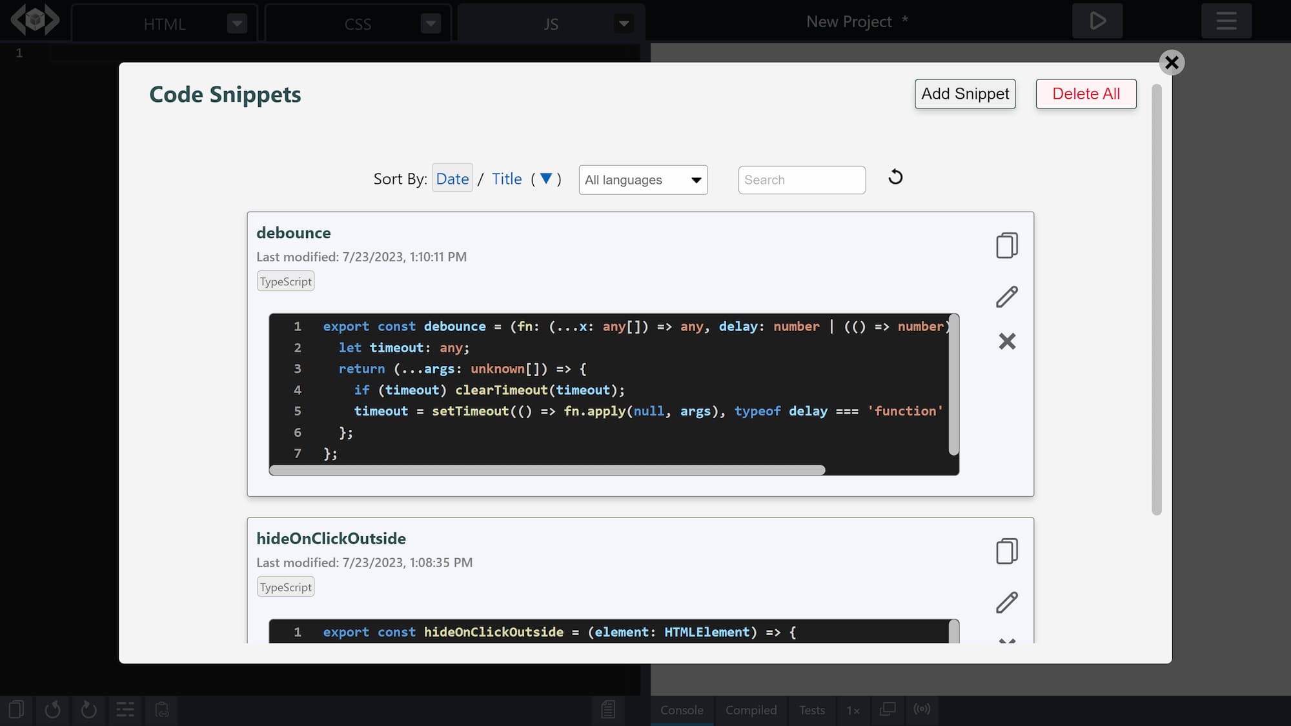
Task: Click the Add Snippet button
Action: click(964, 94)
